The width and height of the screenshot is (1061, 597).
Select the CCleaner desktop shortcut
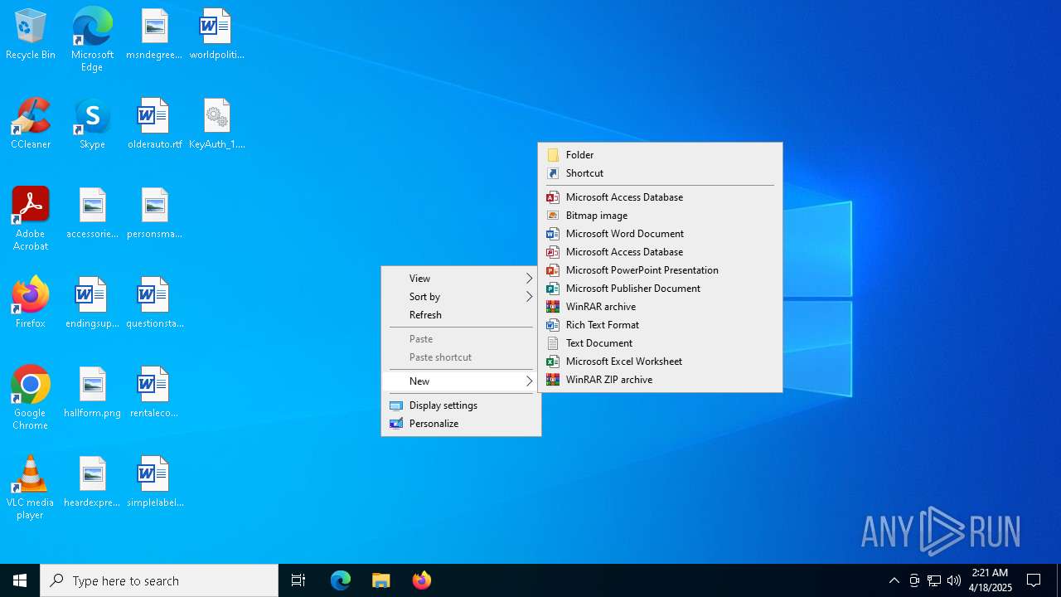tap(31, 124)
